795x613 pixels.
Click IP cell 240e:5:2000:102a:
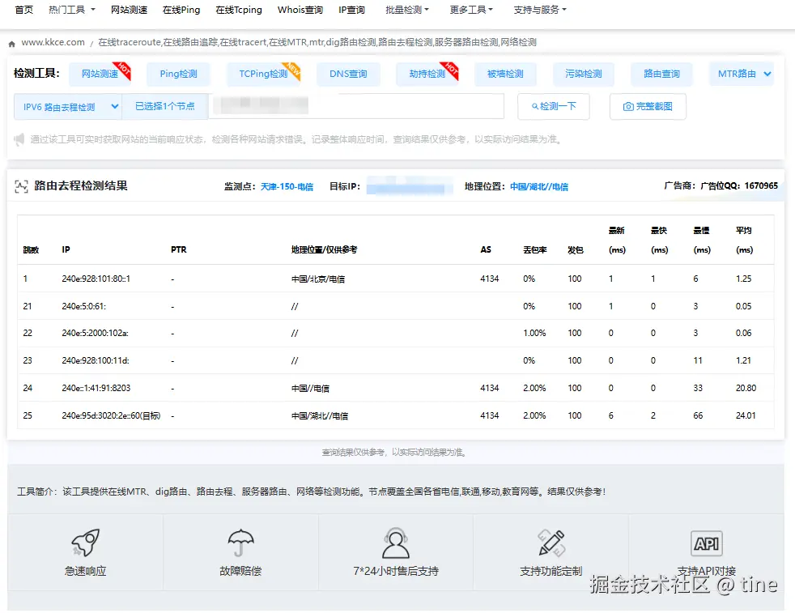click(95, 333)
